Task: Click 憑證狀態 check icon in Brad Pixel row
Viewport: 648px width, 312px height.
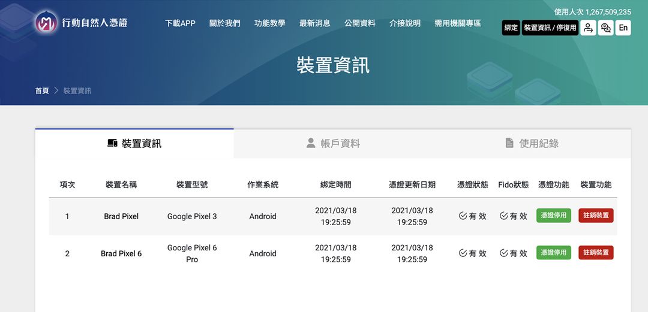Action: (x=463, y=216)
